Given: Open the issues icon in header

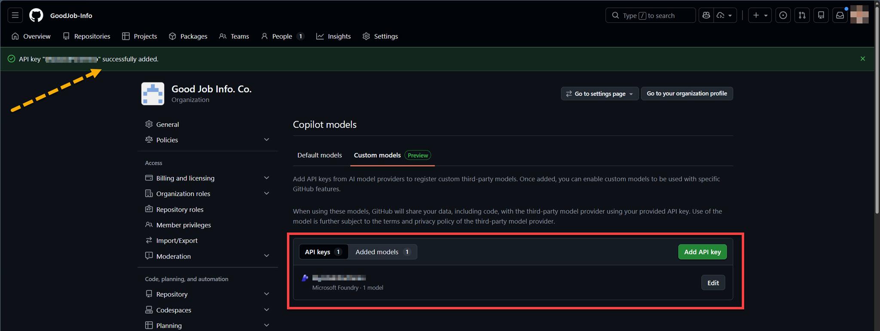Looking at the screenshot, I should coord(783,15).
